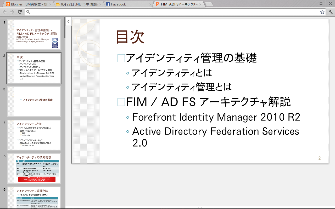Click the 目次 slide title

point(130,37)
